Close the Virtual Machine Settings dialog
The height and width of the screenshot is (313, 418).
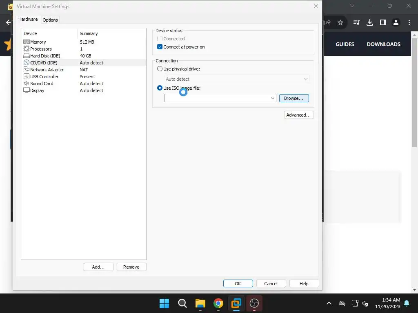(x=316, y=6)
